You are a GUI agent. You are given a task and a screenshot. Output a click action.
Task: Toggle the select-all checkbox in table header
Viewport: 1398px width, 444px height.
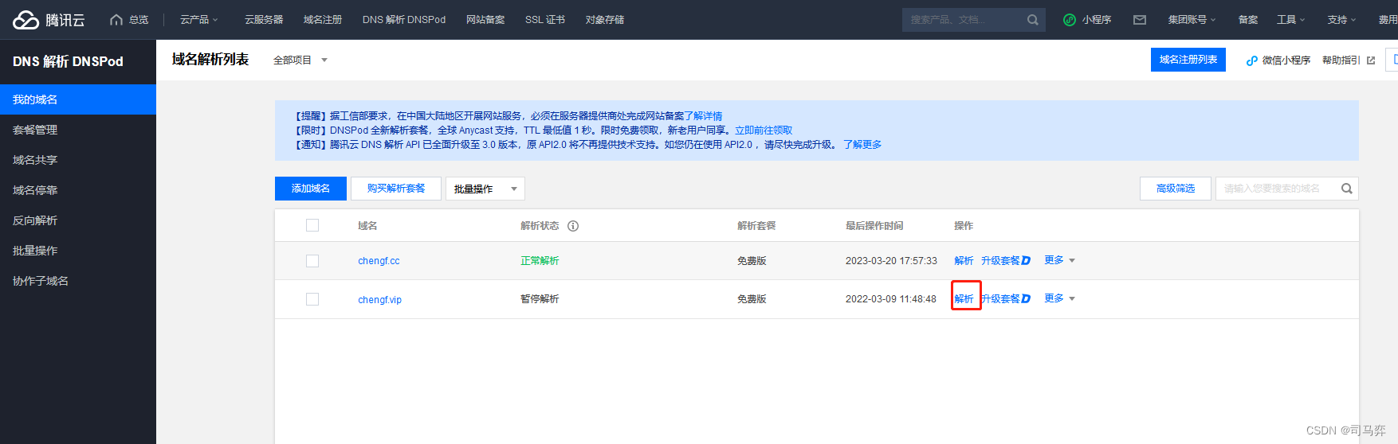click(x=312, y=225)
